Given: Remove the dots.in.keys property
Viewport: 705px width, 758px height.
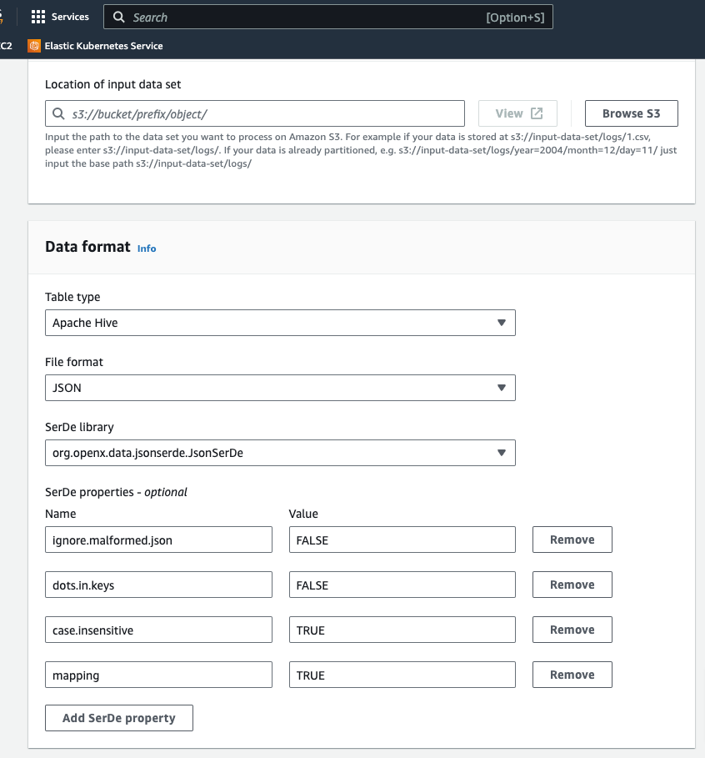Looking at the screenshot, I should click(x=572, y=585).
